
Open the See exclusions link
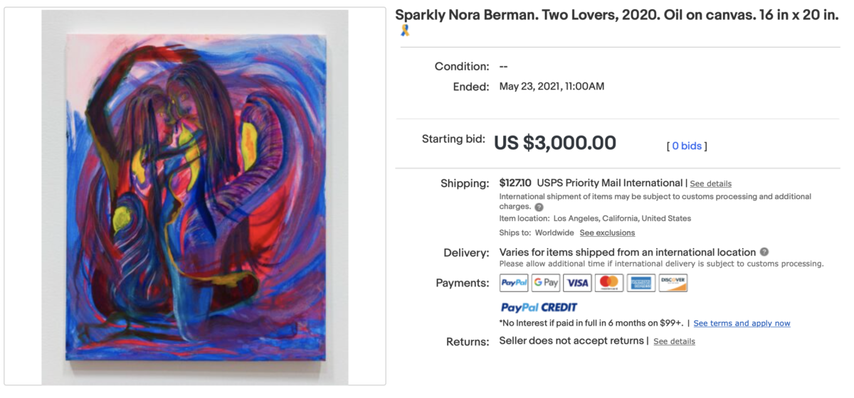pyautogui.click(x=607, y=232)
